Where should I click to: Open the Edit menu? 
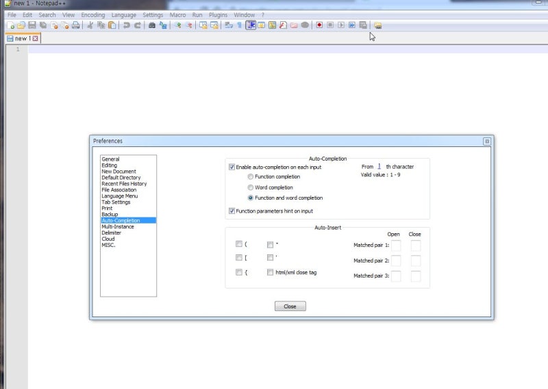[x=27, y=15]
